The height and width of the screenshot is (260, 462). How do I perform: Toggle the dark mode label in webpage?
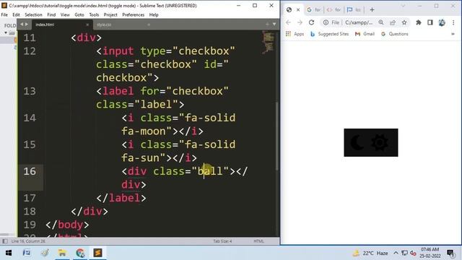pyautogui.click(x=371, y=143)
